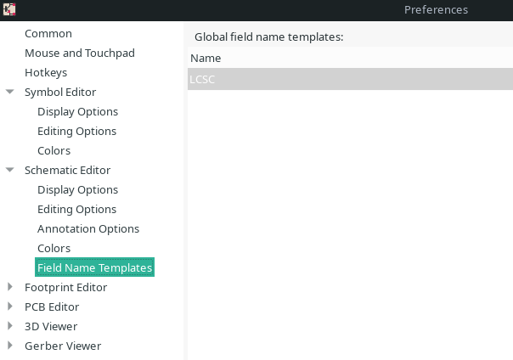Click the KiCad icon in the title bar
The width and height of the screenshot is (513, 360).
point(9,10)
